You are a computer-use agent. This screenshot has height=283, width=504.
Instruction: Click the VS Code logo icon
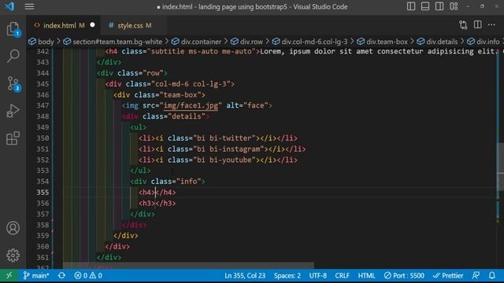click(x=9, y=6)
